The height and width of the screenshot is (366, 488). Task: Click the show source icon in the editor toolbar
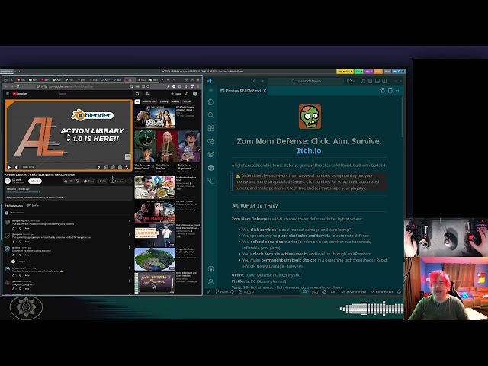point(383,91)
